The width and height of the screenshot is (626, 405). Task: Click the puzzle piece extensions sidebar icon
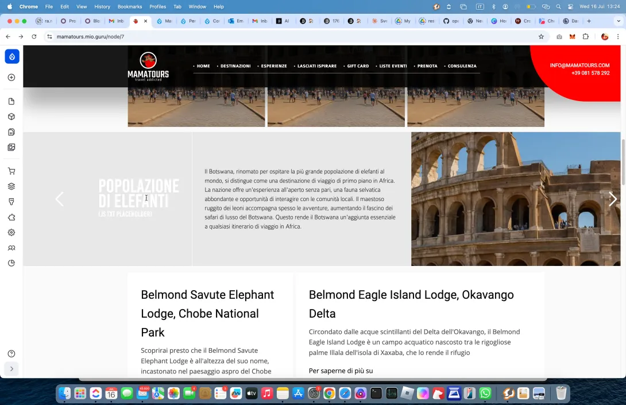click(11, 218)
